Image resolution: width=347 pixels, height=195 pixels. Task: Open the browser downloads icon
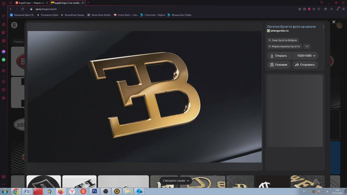[x=337, y=9]
